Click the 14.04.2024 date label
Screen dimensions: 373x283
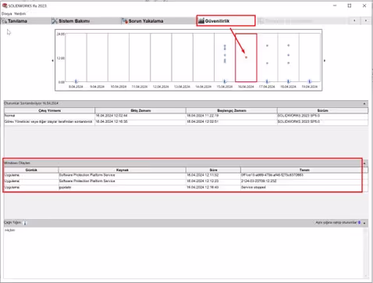click(204, 87)
